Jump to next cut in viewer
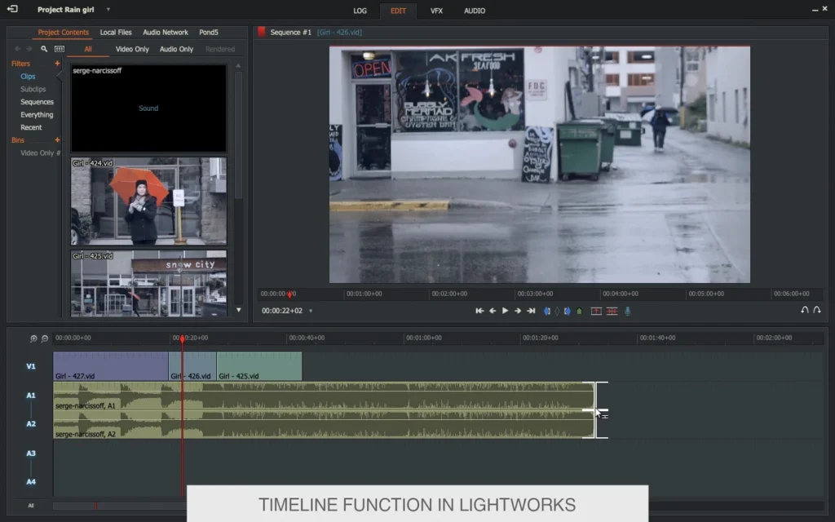This screenshot has width=835, height=522. 531,311
